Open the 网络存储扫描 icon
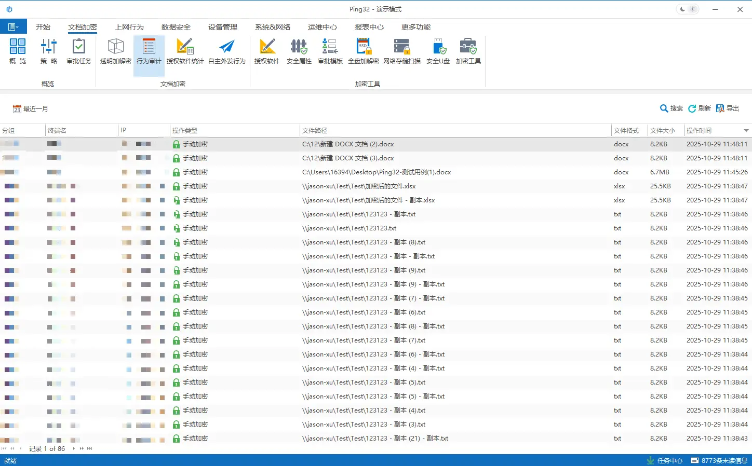This screenshot has width=752, height=466. pos(402,51)
